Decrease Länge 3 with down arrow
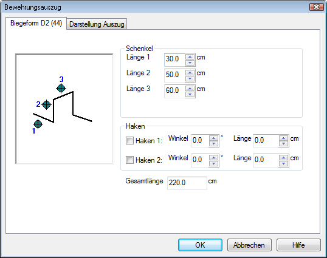The height and width of the screenshot is (258, 327). [190, 94]
